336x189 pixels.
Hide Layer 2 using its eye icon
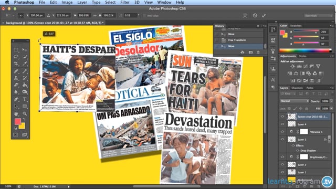(x=282, y=164)
